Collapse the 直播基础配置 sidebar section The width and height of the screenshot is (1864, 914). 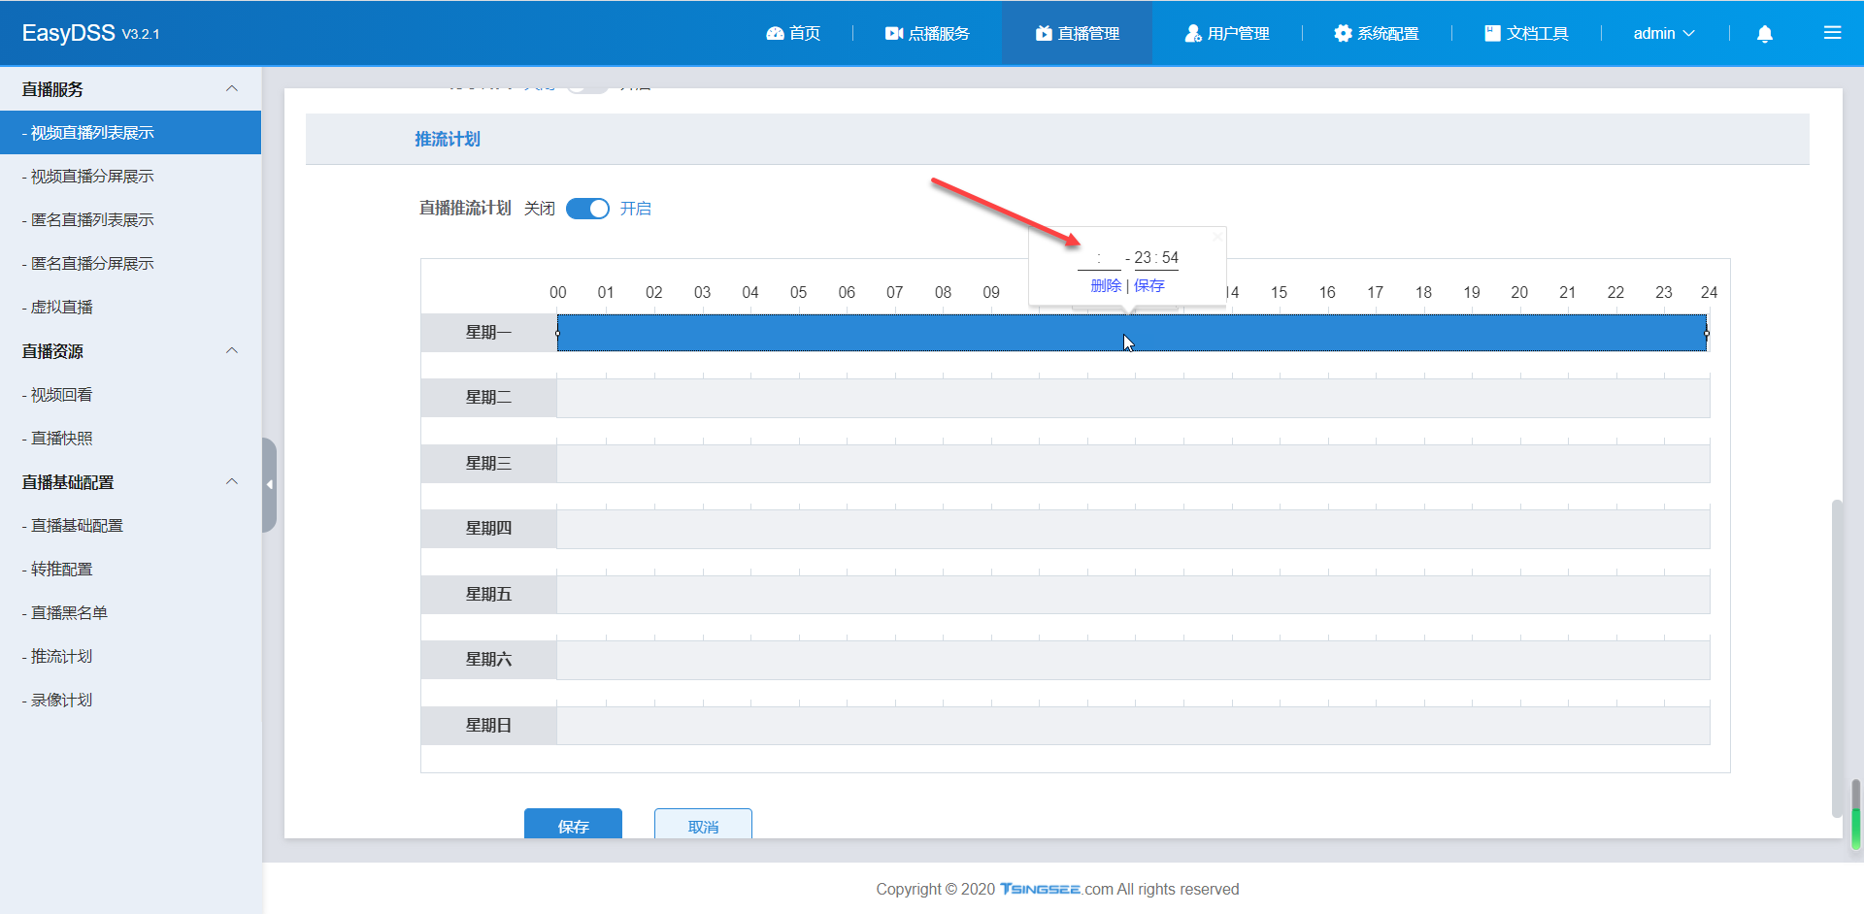[x=232, y=481]
